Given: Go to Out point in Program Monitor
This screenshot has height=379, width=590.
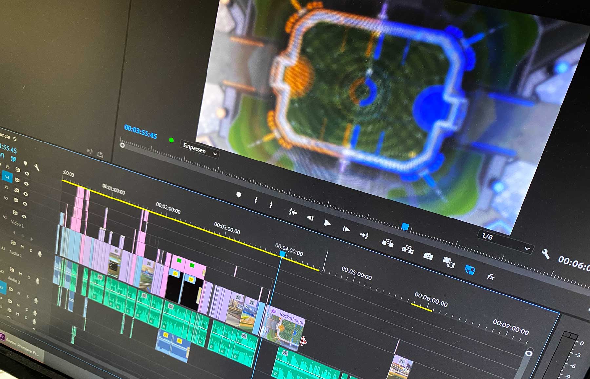Looking at the screenshot, I should tap(364, 235).
